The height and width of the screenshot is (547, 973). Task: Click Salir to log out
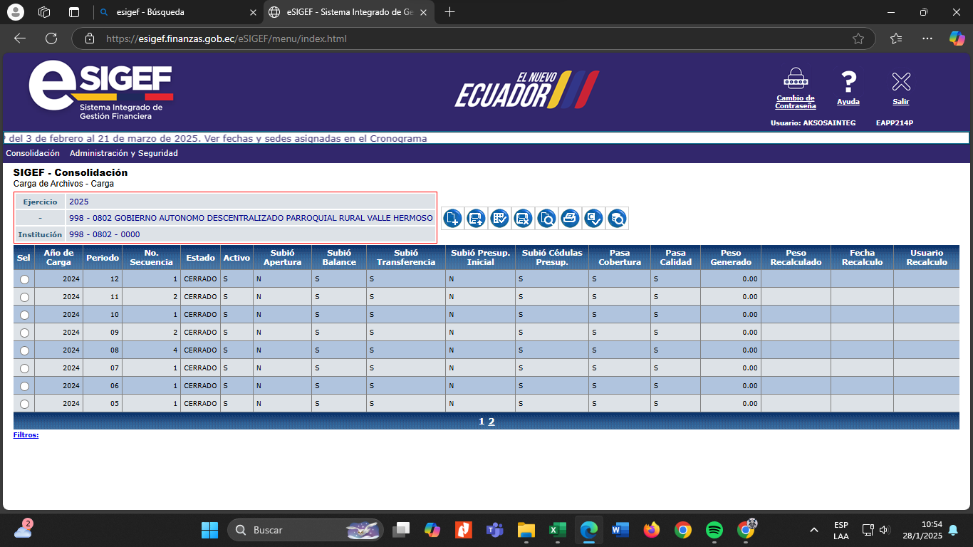(901, 88)
